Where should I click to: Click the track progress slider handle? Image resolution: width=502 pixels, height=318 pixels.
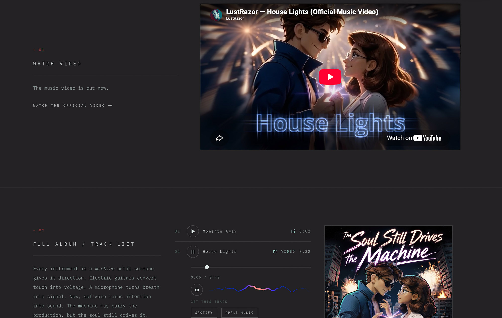207,267
